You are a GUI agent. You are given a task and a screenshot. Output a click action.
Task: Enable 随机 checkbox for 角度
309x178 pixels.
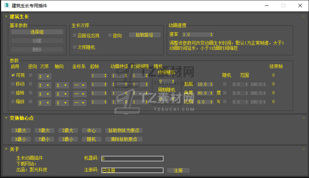(x=225, y=93)
